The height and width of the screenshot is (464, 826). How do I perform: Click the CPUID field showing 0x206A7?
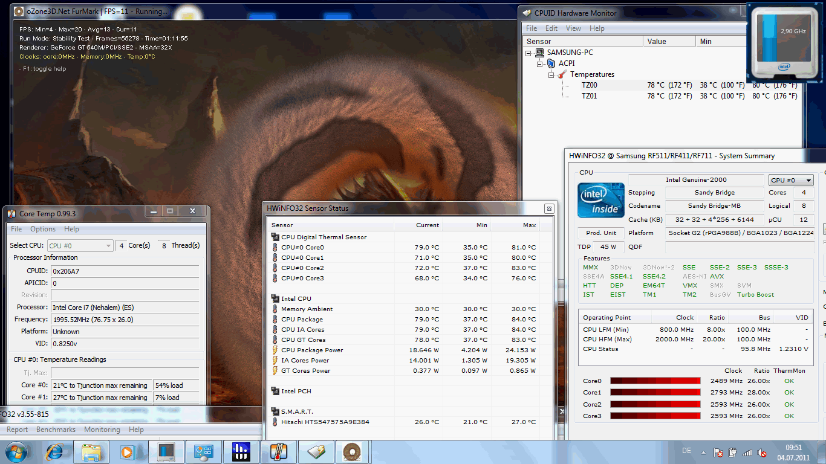pyautogui.click(x=125, y=271)
